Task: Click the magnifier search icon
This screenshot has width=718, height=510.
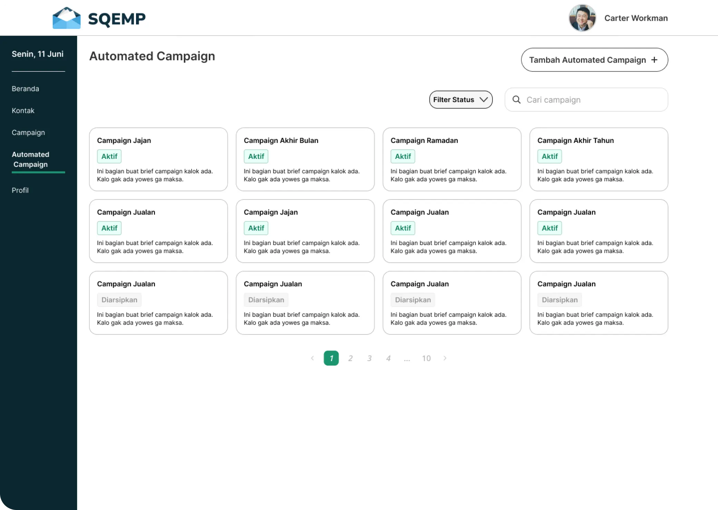Action: [x=516, y=100]
